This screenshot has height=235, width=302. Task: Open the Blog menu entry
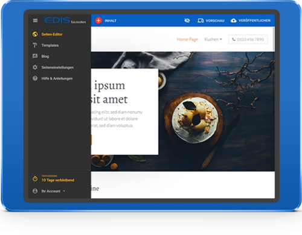tap(45, 57)
